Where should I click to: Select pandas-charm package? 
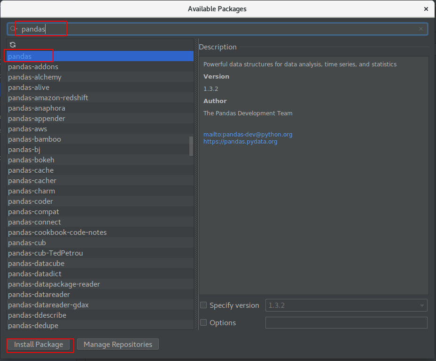100,191
